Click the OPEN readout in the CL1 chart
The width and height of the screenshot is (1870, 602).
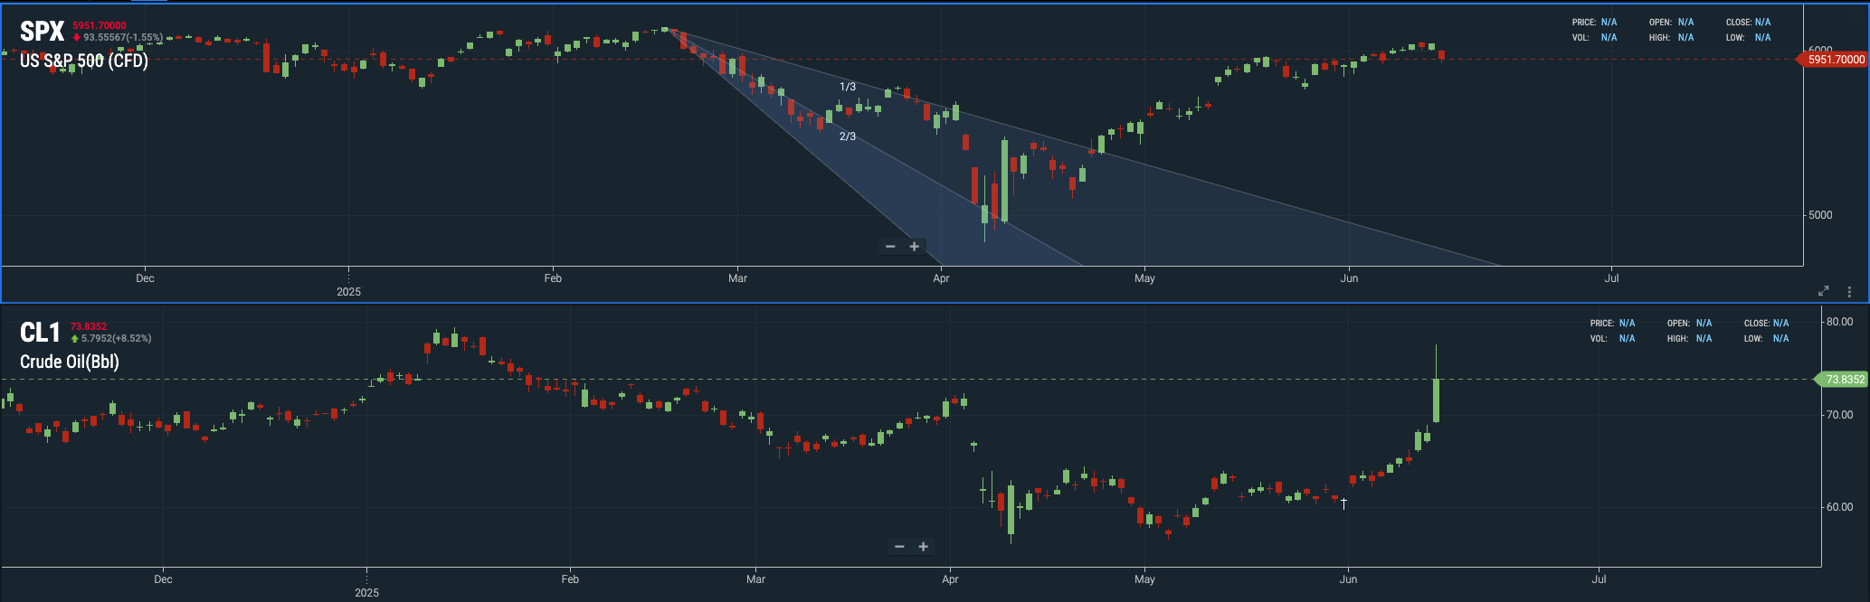click(x=1690, y=324)
